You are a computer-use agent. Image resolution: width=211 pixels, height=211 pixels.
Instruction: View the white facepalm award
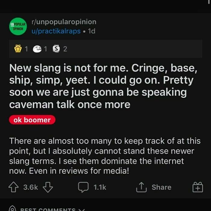[x=37, y=49]
